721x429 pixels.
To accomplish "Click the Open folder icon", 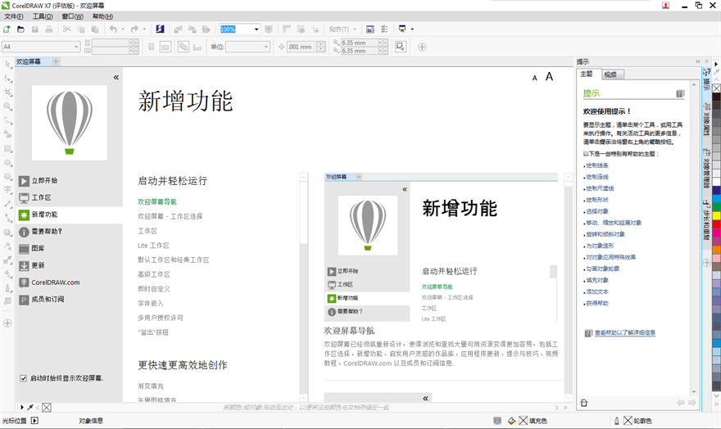I will [x=20, y=29].
